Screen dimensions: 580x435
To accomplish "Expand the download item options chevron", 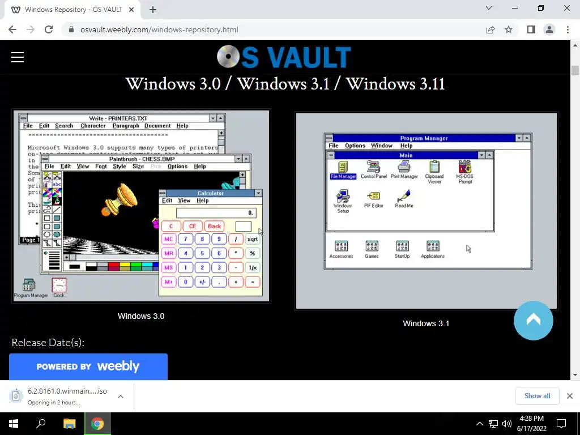I will (x=121, y=396).
